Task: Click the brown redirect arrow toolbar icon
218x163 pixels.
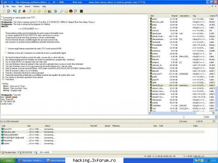Action: click(x=24, y=11)
